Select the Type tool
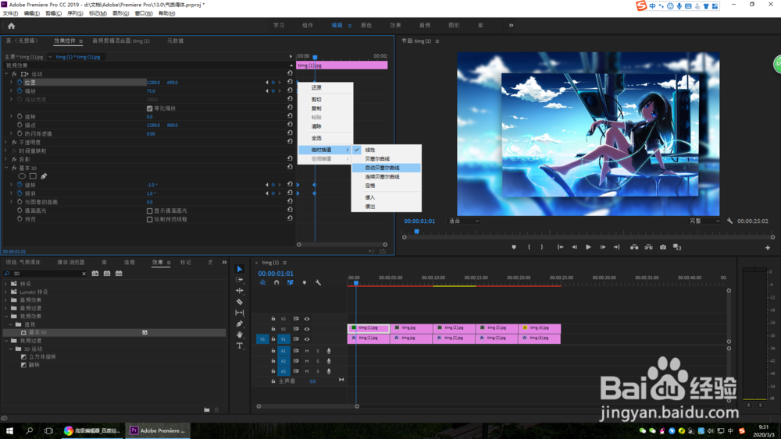This screenshot has width=781, height=439. coord(240,345)
